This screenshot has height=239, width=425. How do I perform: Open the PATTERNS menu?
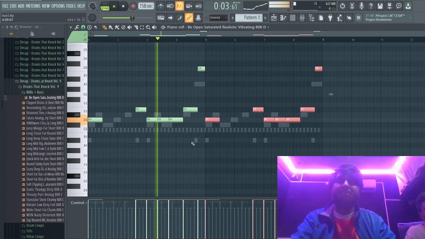[33, 6]
